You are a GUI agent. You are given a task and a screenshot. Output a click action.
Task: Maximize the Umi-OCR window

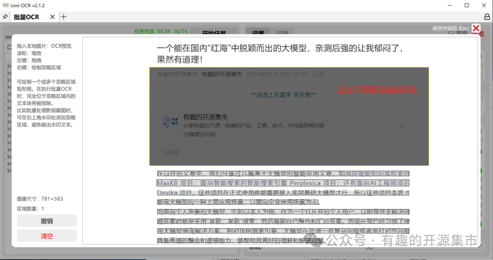467,5
